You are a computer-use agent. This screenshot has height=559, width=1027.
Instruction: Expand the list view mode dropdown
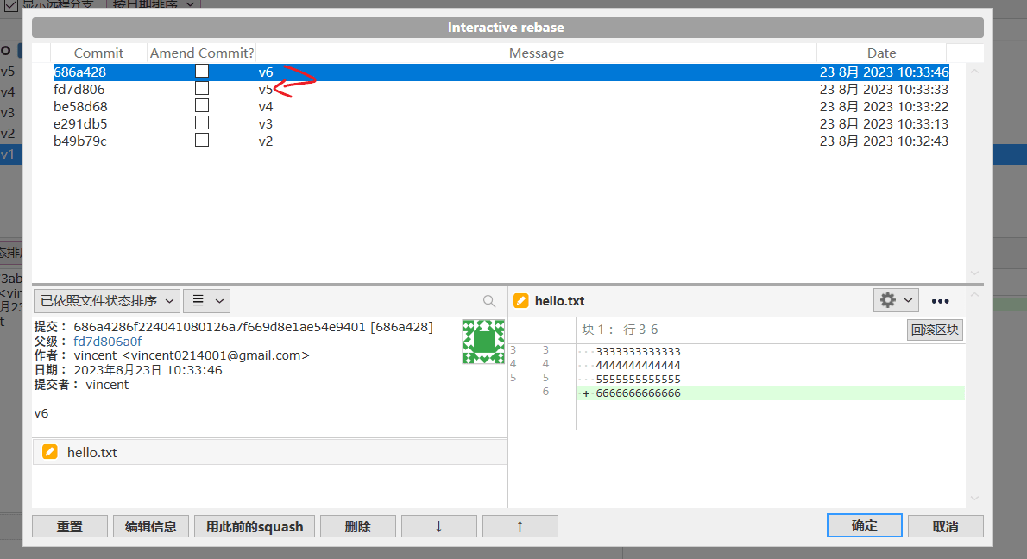[x=206, y=301]
